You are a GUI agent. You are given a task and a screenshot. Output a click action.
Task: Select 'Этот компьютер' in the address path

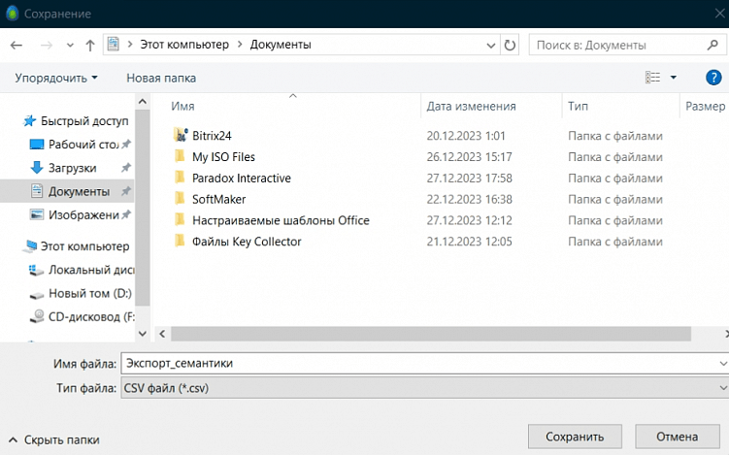(x=184, y=45)
